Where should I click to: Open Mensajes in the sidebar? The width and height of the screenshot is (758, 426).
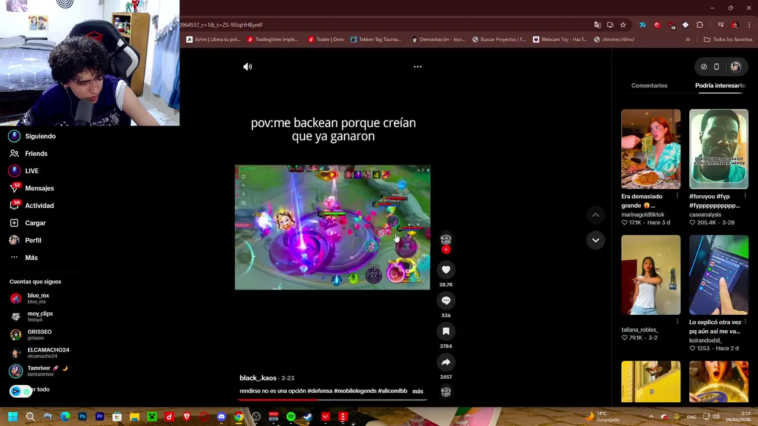click(x=32, y=188)
